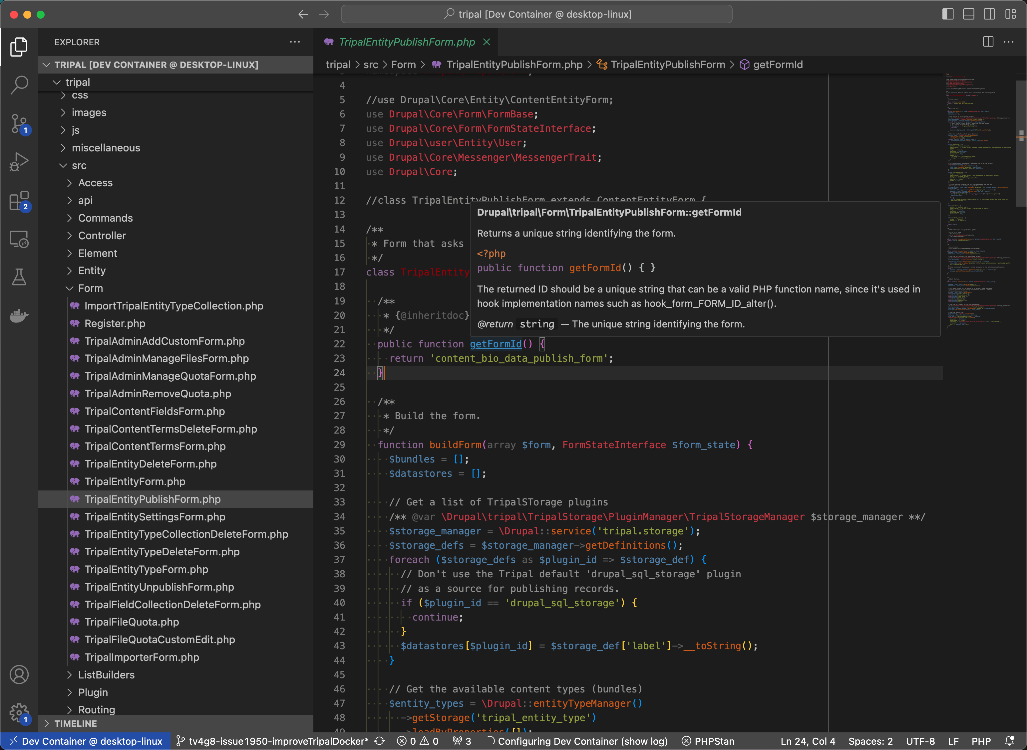Open Source Control view with badge
1027x750 pixels.
tap(20, 123)
